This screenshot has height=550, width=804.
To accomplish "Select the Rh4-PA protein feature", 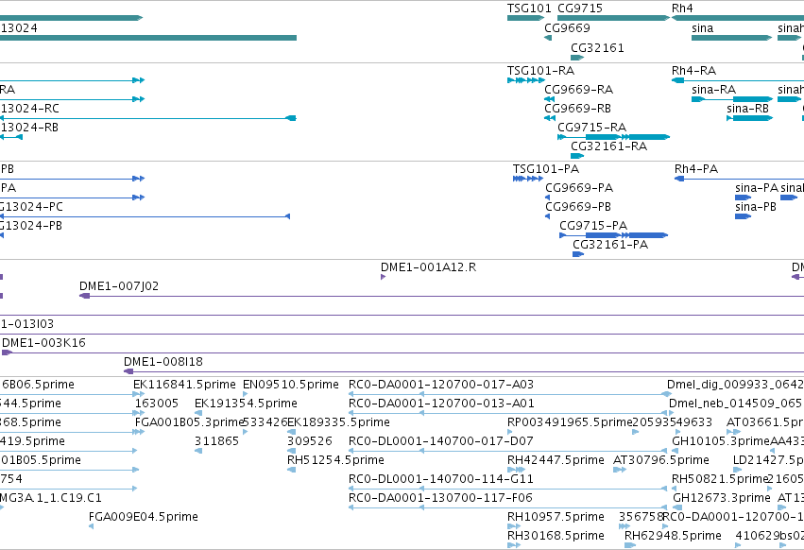I will pyautogui.click(x=739, y=179).
